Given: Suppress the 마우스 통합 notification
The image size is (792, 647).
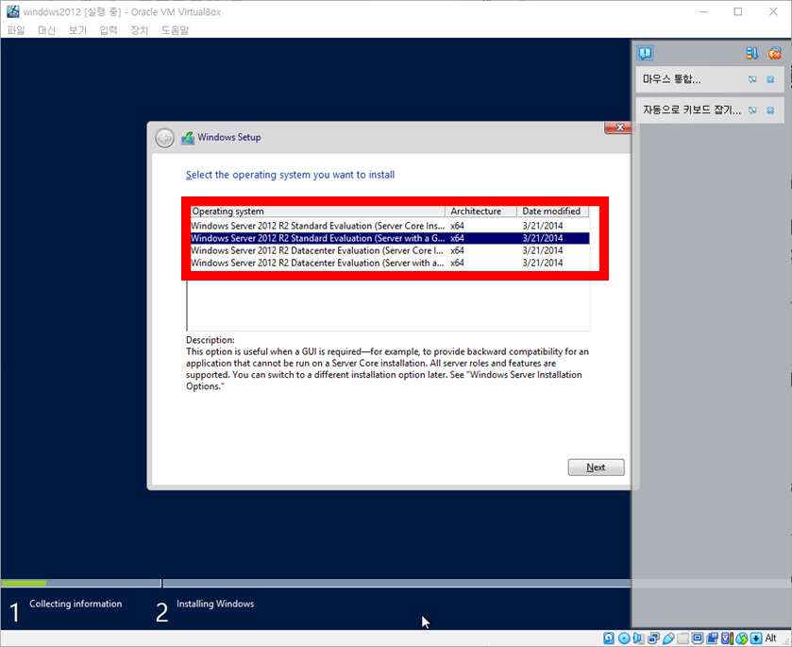Looking at the screenshot, I should click(x=752, y=79).
